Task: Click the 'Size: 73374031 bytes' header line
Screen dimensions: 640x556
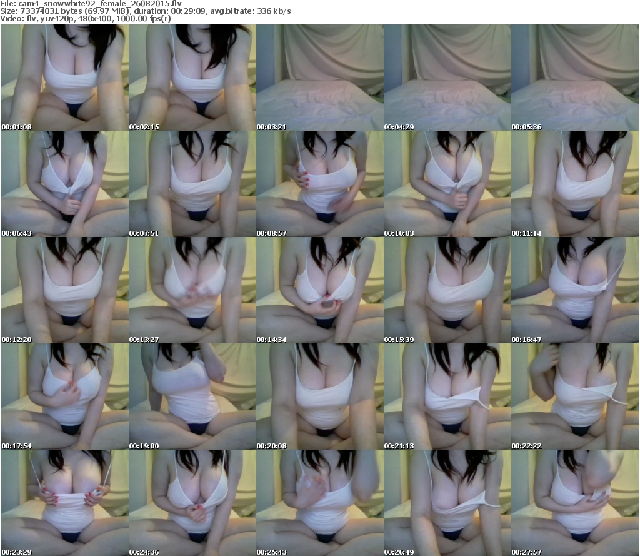Action: pyautogui.click(x=145, y=11)
